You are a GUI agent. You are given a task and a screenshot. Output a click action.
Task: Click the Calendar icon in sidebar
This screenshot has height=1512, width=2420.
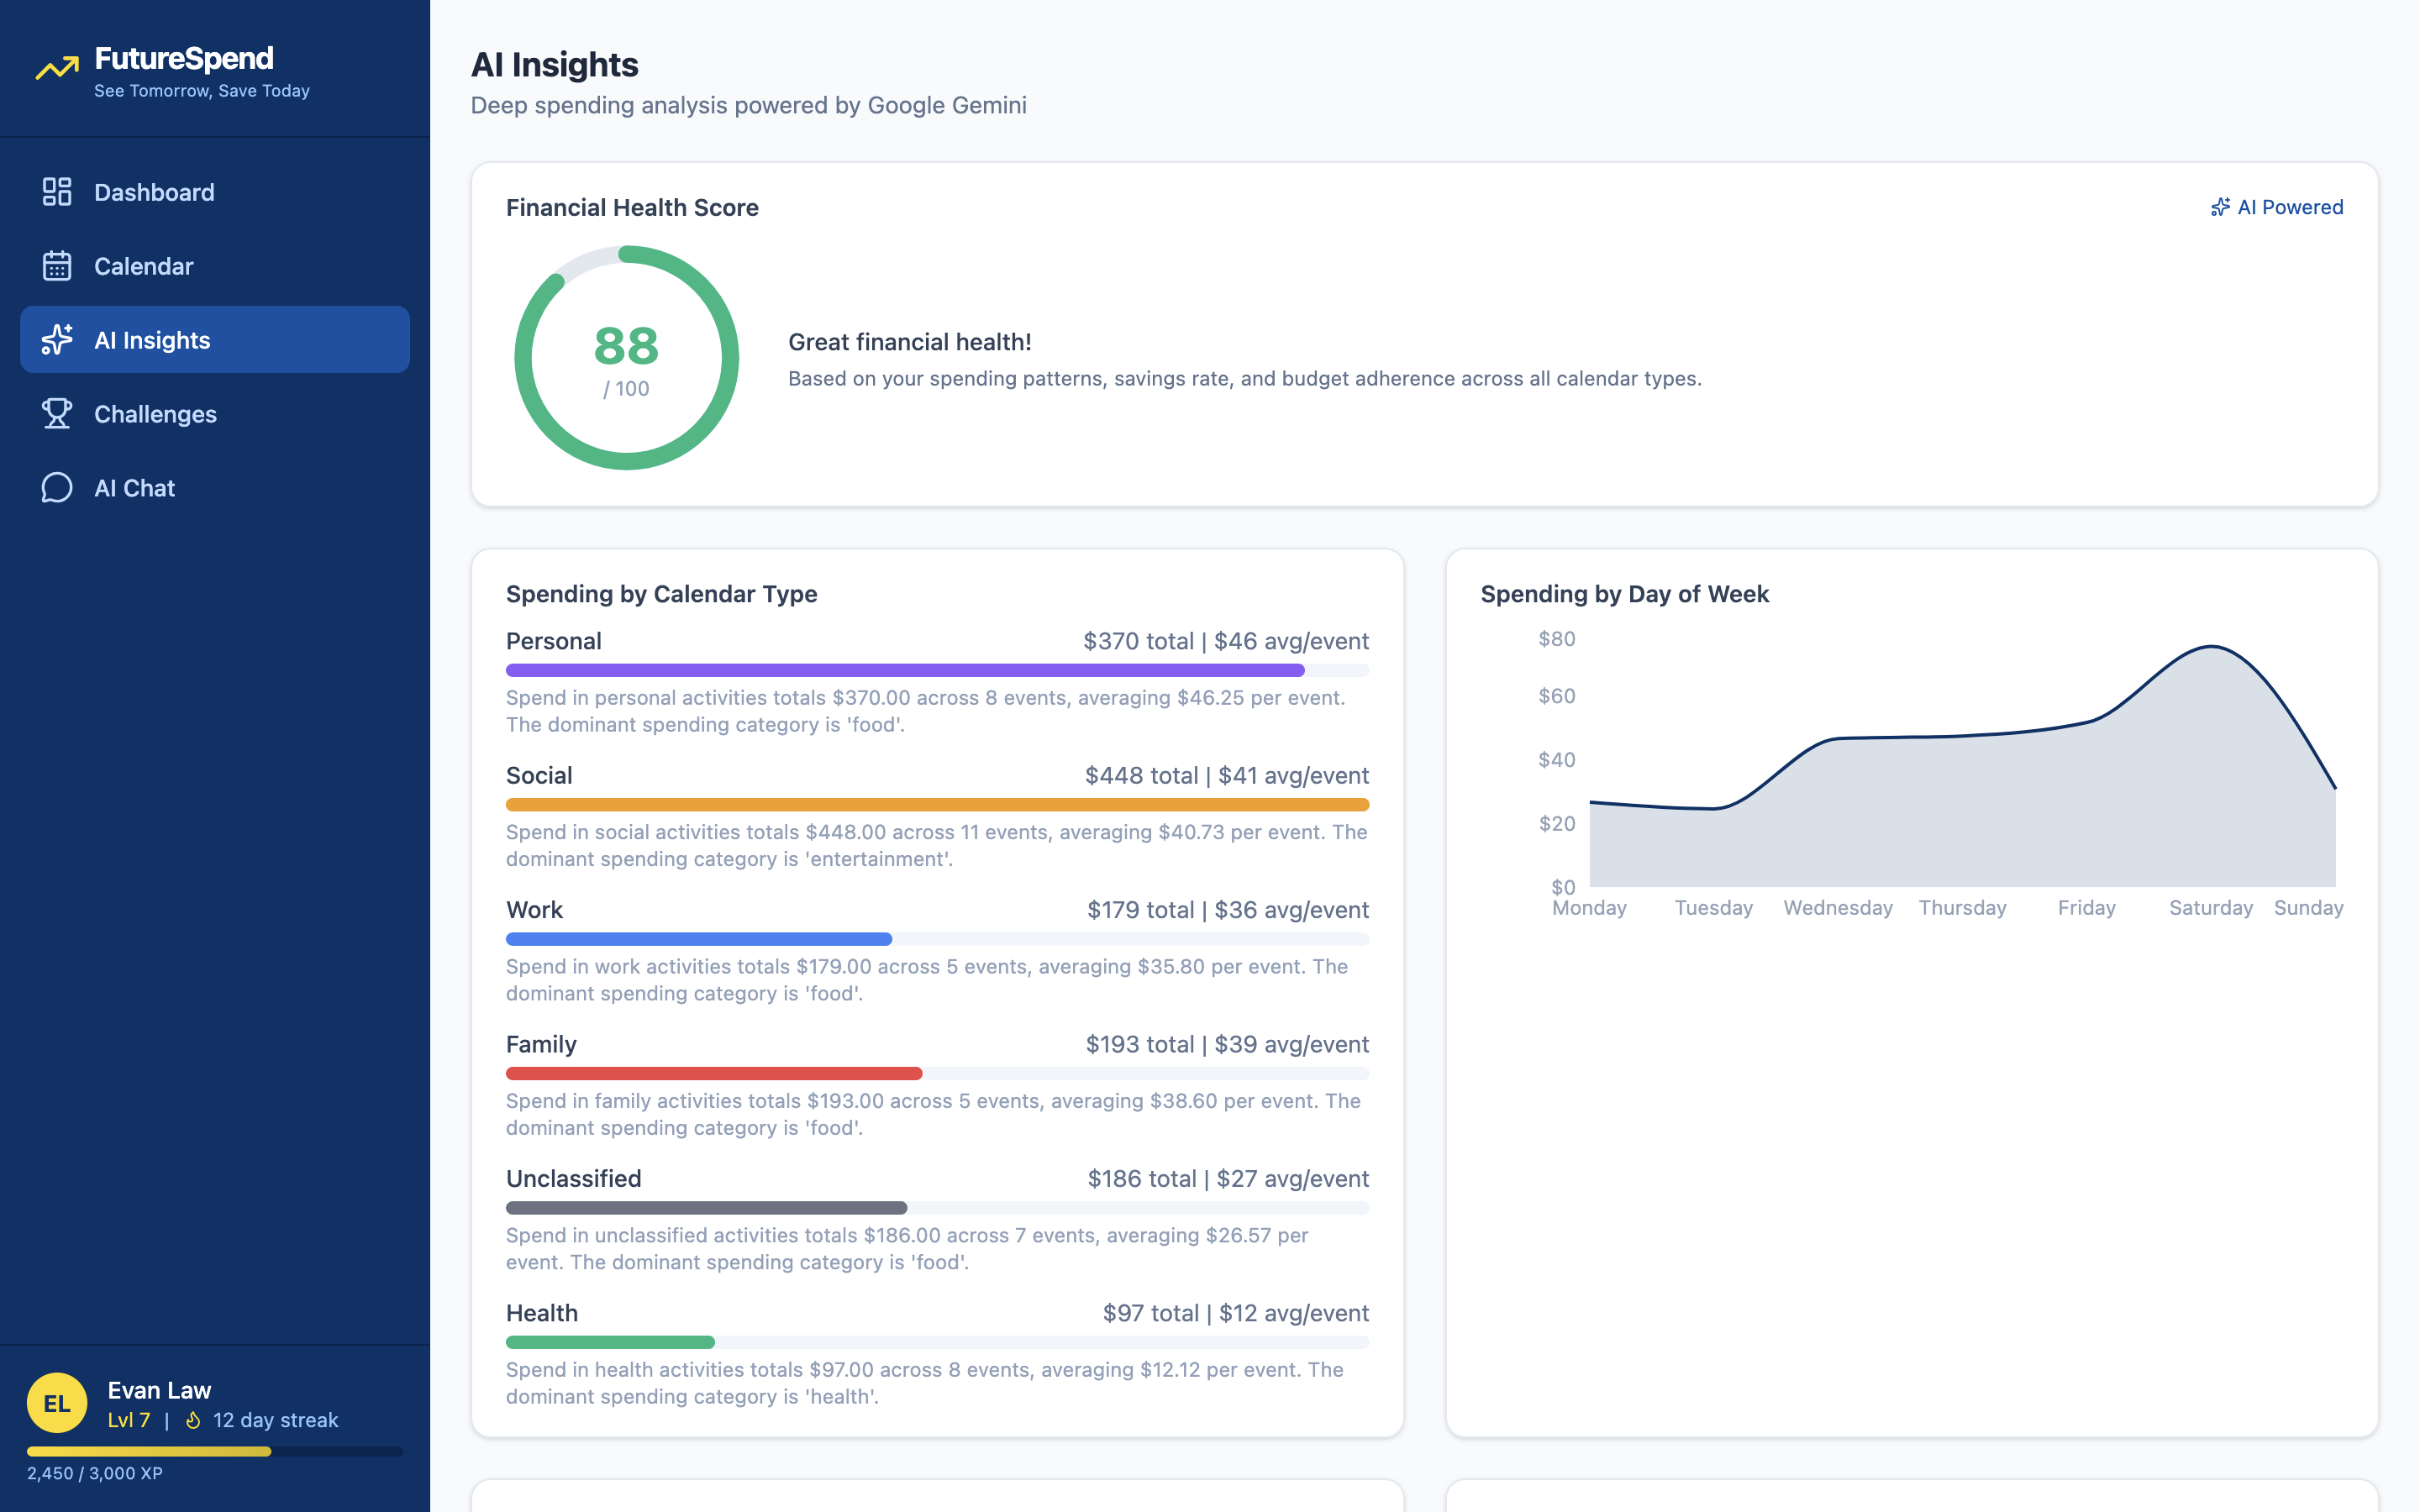57,266
